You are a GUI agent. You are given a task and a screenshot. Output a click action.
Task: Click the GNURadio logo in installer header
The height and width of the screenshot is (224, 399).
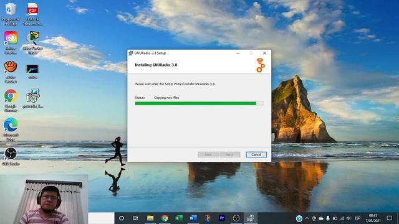coord(261,65)
